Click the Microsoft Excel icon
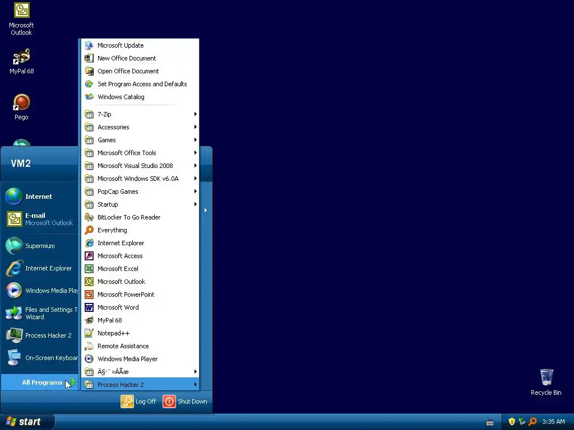Screen dimensions: 574x430 tap(89, 269)
